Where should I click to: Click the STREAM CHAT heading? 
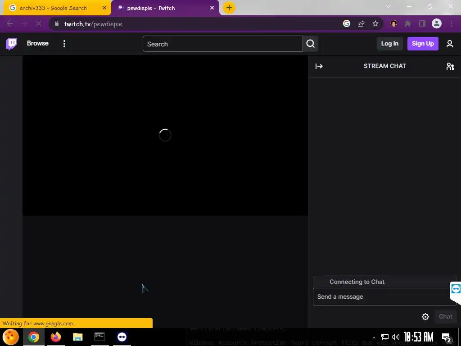384,66
